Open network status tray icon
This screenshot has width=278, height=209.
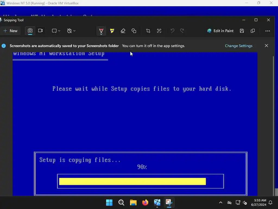click(238, 202)
